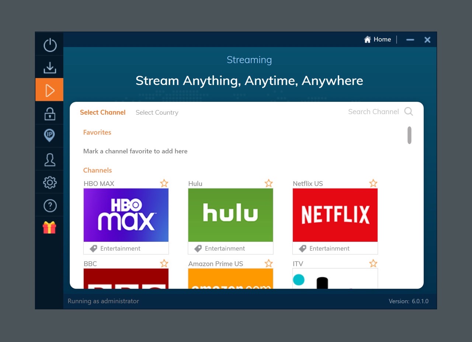Switch to Select Channel tab
The height and width of the screenshot is (342, 472).
click(103, 113)
